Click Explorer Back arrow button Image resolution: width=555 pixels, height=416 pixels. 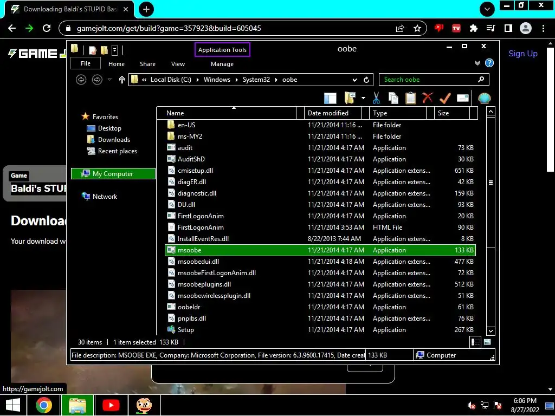click(81, 80)
